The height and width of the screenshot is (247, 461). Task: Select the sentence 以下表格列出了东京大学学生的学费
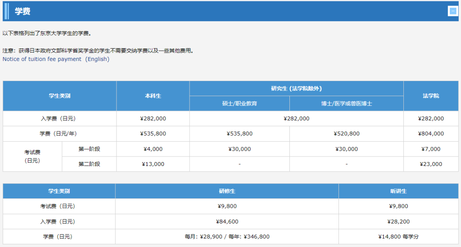click(47, 33)
